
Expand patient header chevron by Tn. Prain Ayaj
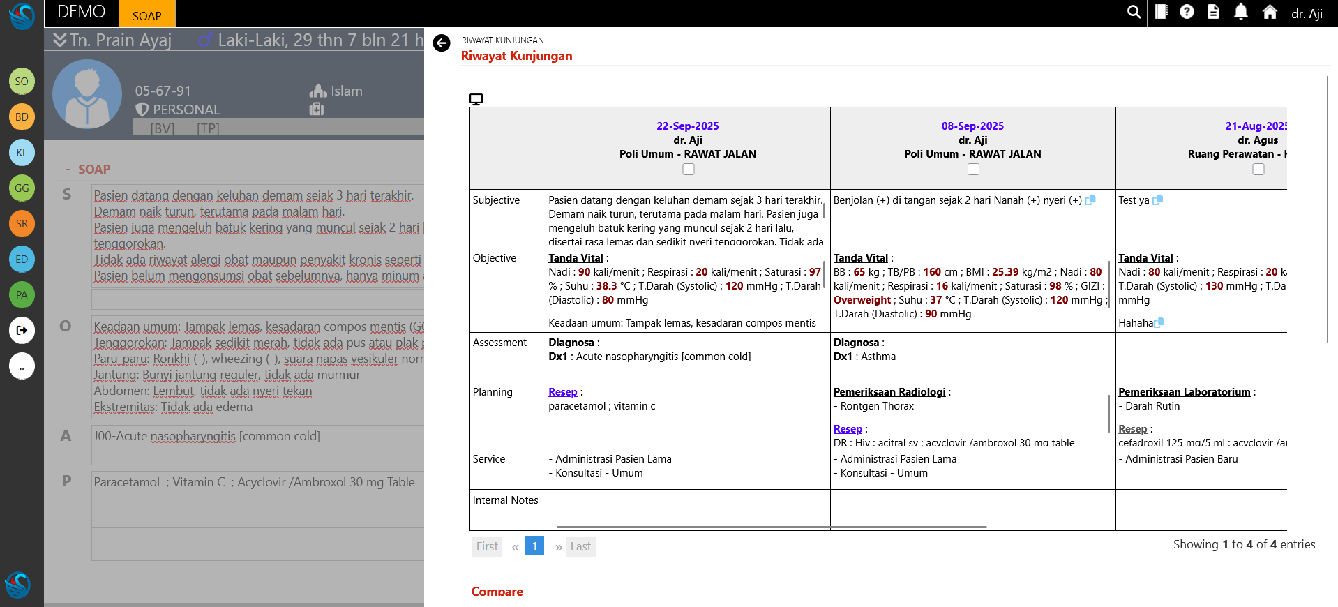[60, 40]
